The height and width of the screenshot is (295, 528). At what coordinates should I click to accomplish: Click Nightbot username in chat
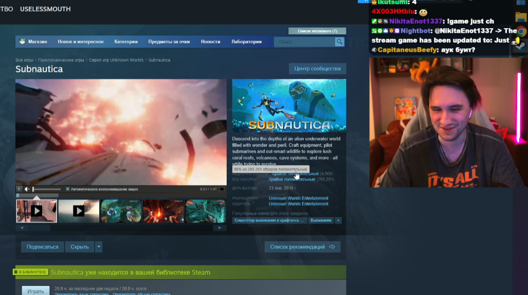pyautogui.click(x=415, y=31)
